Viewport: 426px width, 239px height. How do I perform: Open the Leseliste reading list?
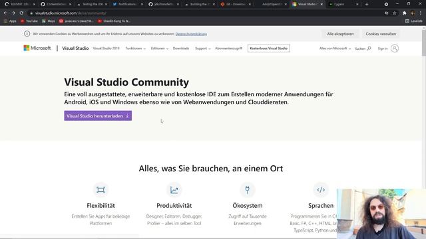tap(414, 21)
